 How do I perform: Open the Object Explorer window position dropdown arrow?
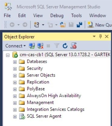[94, 36]
